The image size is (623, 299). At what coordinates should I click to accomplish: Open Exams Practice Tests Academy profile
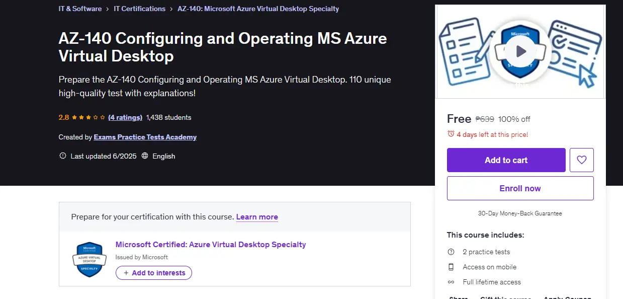[x=145, y=137]
